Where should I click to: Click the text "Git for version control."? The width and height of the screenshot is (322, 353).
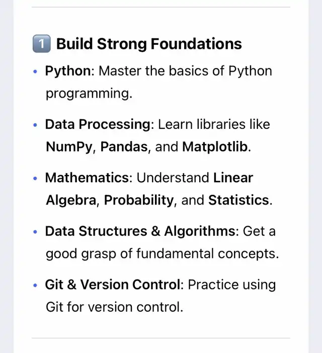[x=114, y=307]
